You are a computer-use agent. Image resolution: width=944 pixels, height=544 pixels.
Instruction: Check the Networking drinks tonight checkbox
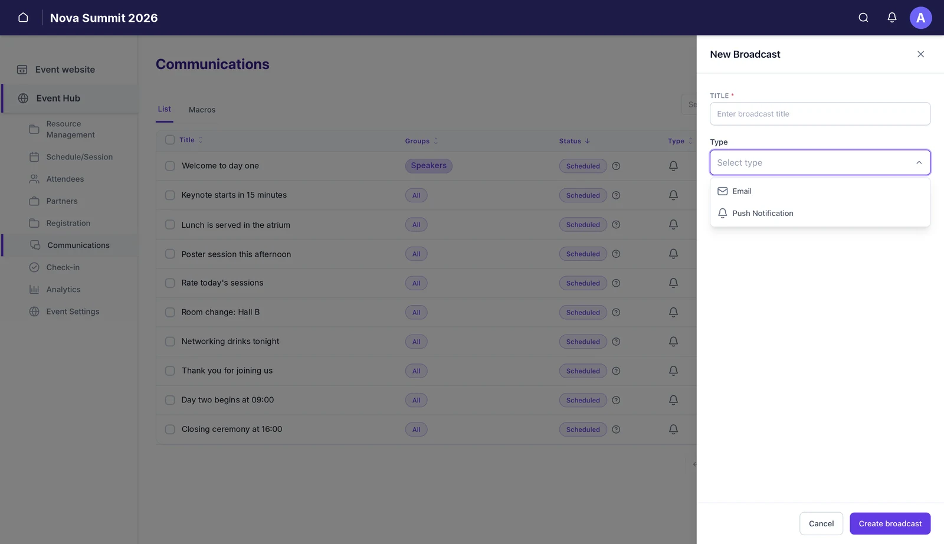click(170, 342)
